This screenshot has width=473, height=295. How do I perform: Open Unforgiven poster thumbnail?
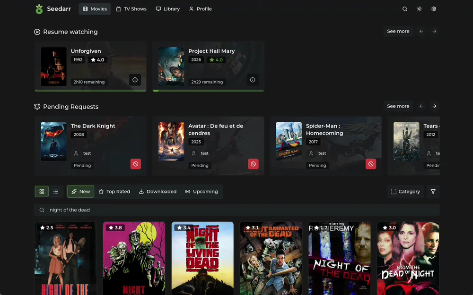pyautogui.click(x=54, y=67)
